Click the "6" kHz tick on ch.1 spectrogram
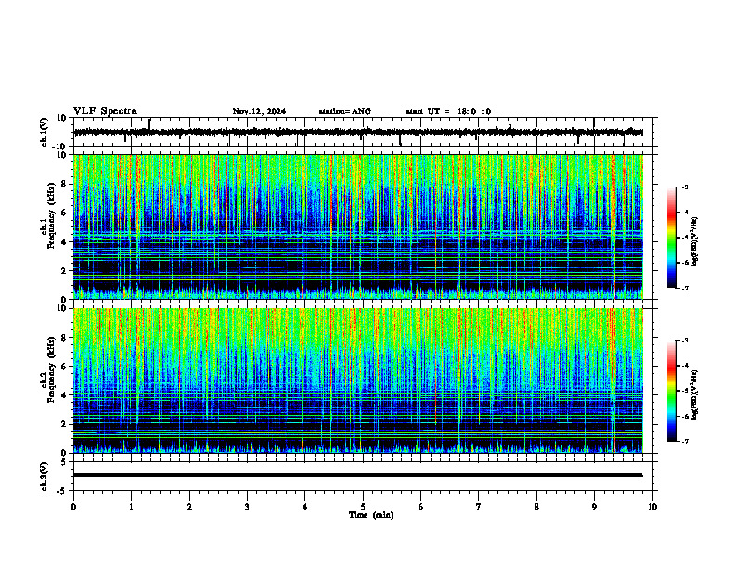This screenshot has height=568, width=735. point(64,213)
